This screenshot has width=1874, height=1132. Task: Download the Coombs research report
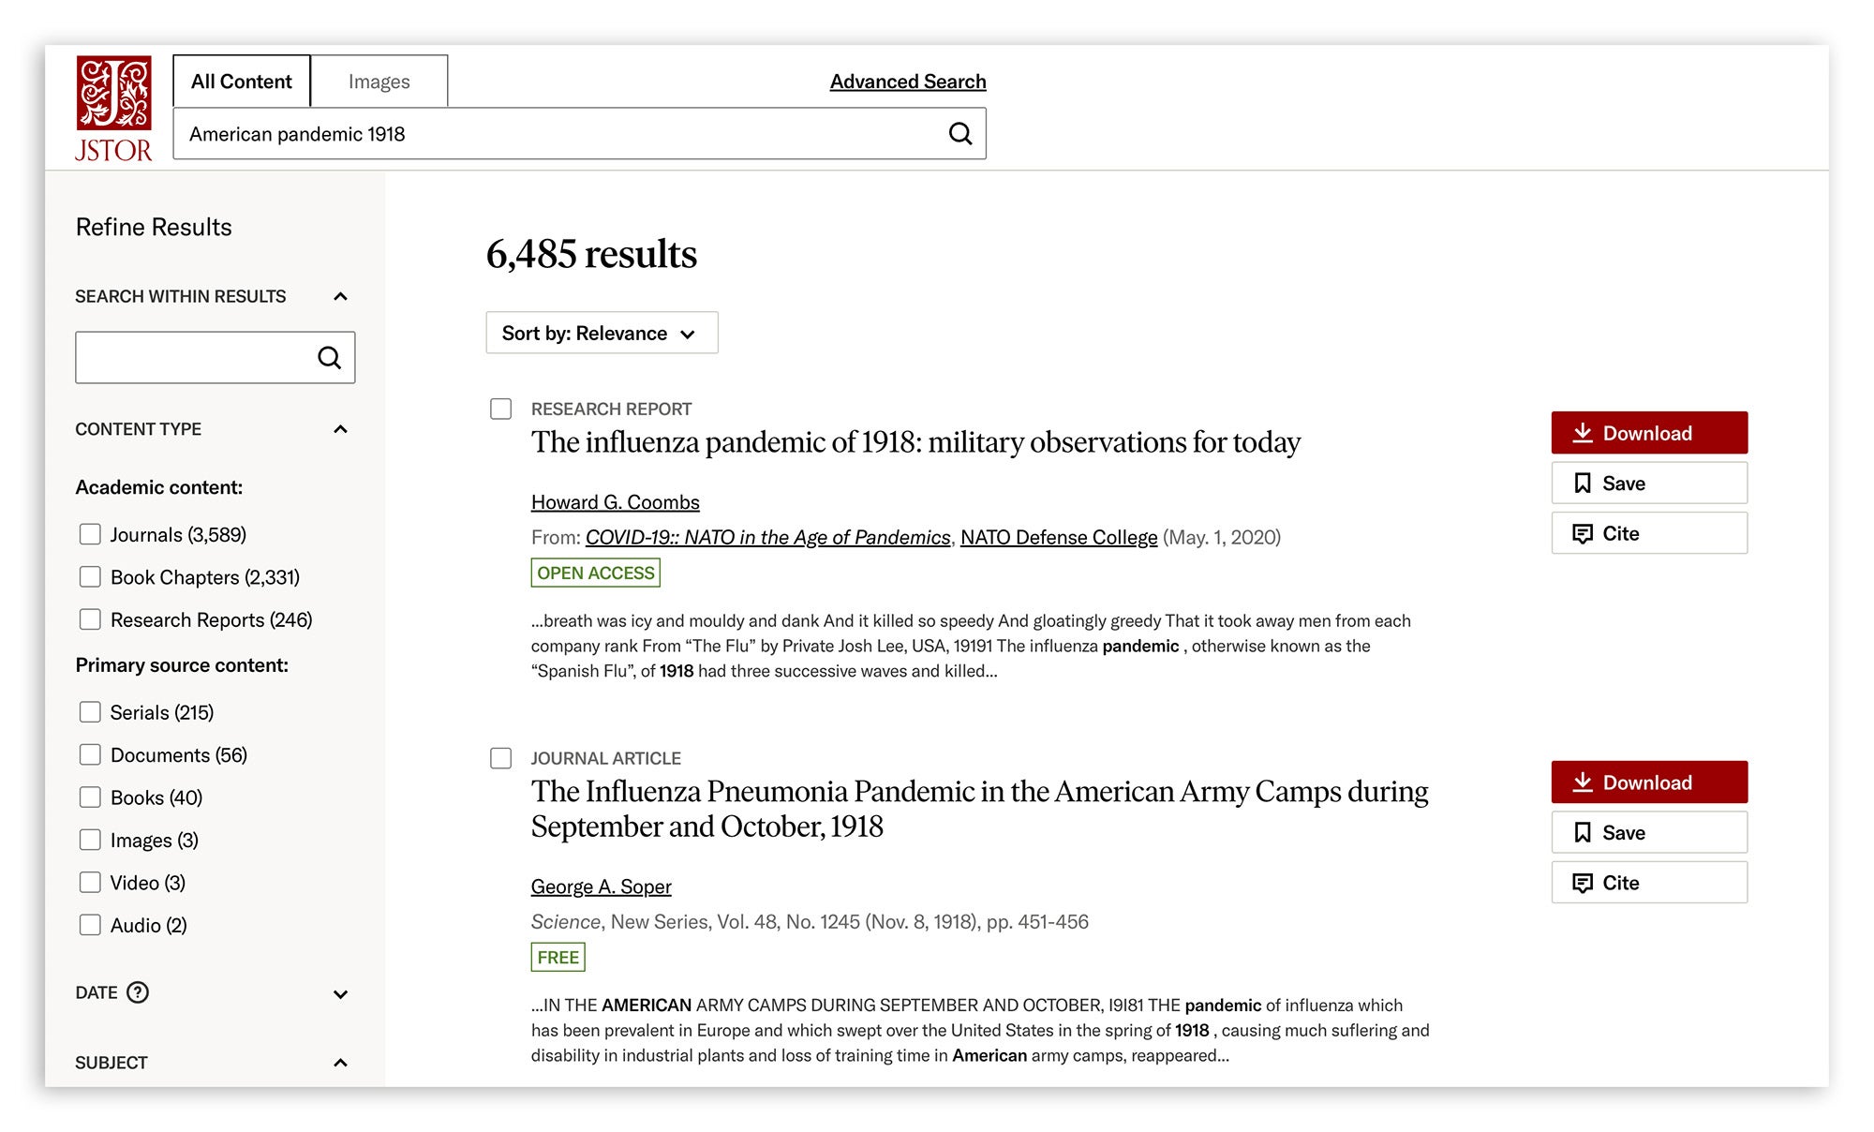click(x=1649, y=433)
